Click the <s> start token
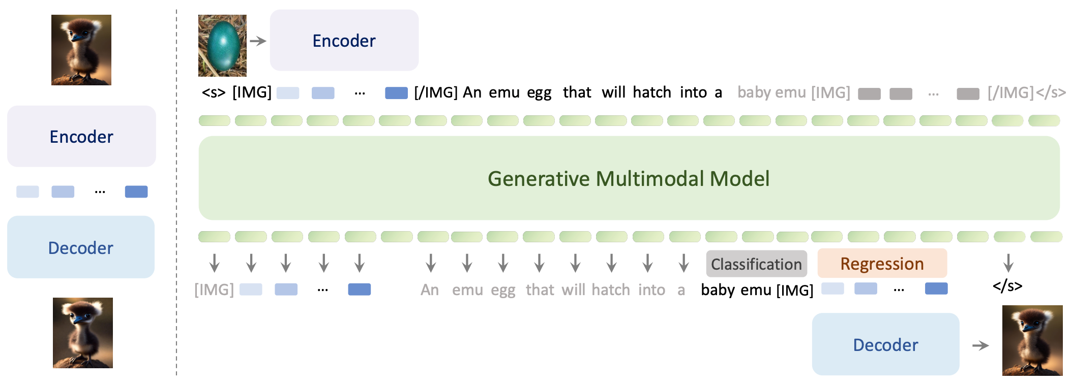The image size is (1071, 385). pyautogui.click(x=214, y=92)
